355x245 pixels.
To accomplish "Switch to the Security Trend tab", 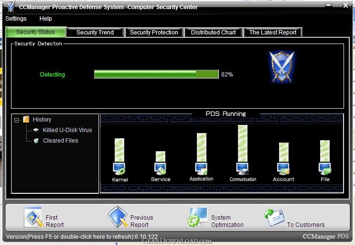I will tap(95, 33).
